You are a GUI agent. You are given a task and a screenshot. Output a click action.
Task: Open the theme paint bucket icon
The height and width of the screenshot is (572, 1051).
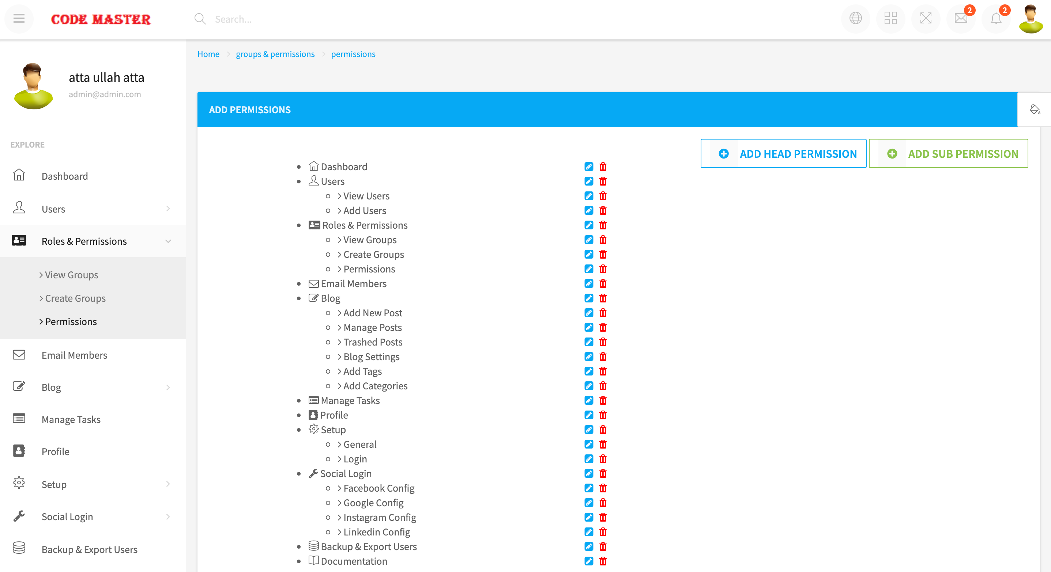[1035, 110]
